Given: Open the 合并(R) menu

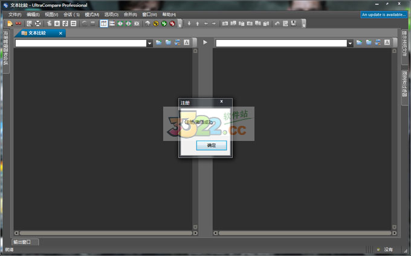Looking at the screenshot, I should coord(131,14).
